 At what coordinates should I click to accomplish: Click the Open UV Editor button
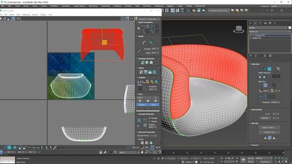click(x=269, y=128)
